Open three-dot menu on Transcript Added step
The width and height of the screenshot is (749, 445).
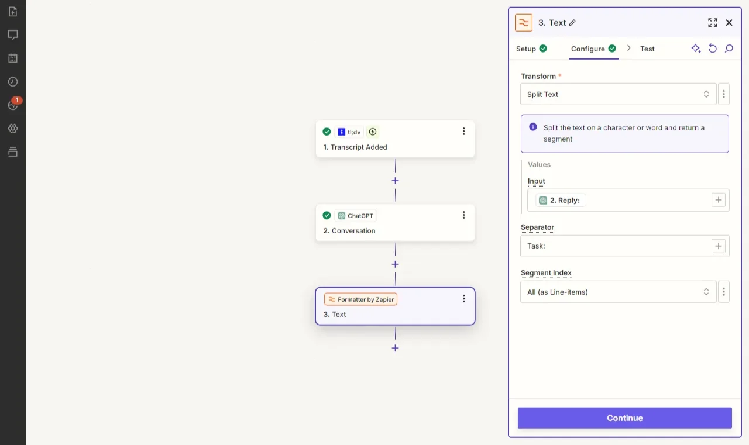pyautogui.click(x=463, y=132)
